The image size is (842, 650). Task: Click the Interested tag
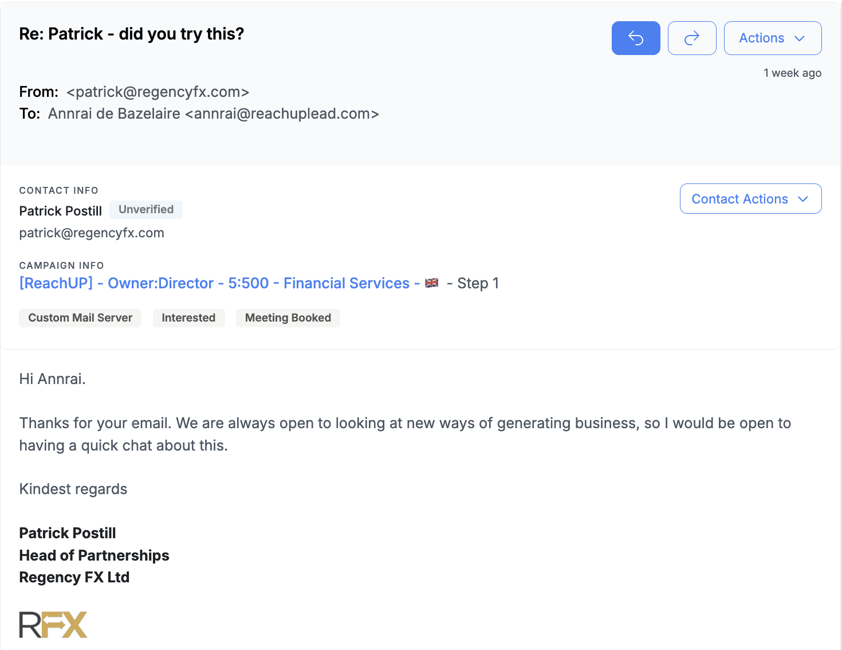click(x=188, y=318)
